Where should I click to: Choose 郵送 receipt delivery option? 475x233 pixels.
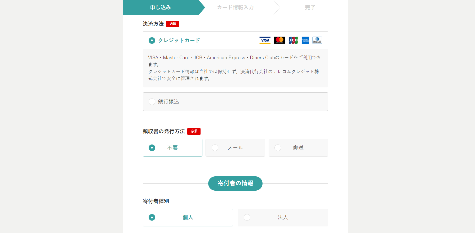tap(298, 147)
